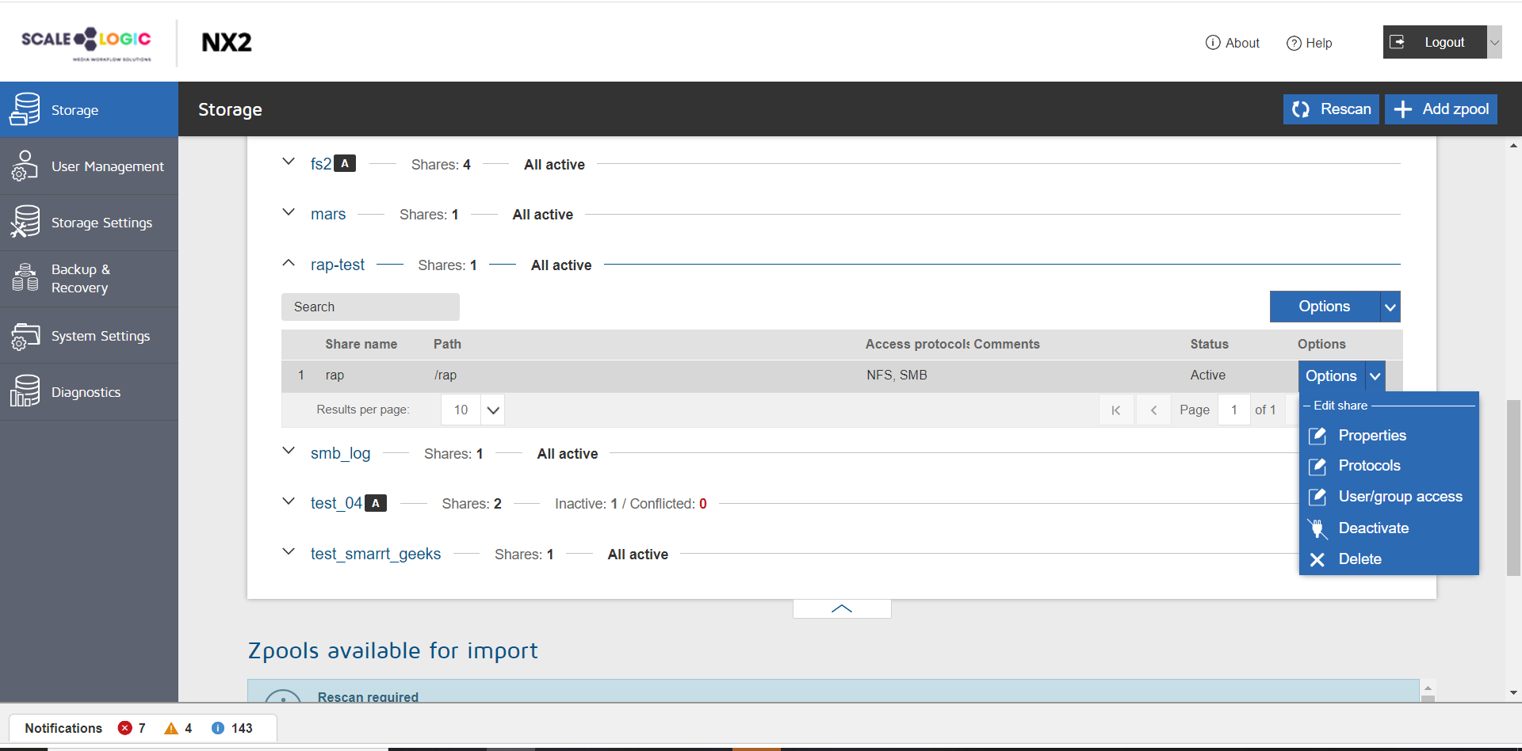Viewport: 1522px width, 751px height.
Task: Open the smb_log zpool link
Action: 340,453
